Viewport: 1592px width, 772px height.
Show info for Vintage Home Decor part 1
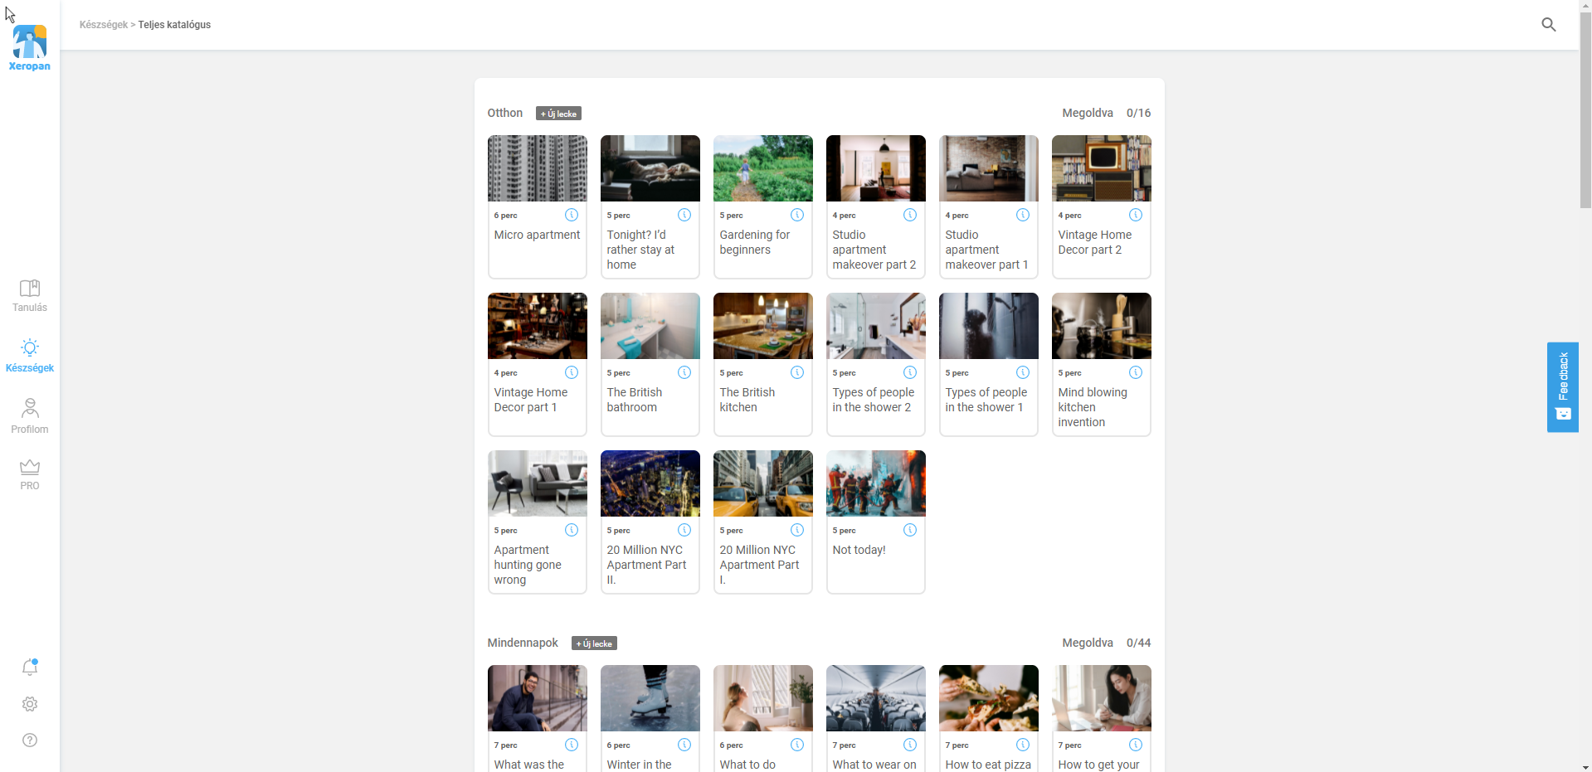coord(572,372)
